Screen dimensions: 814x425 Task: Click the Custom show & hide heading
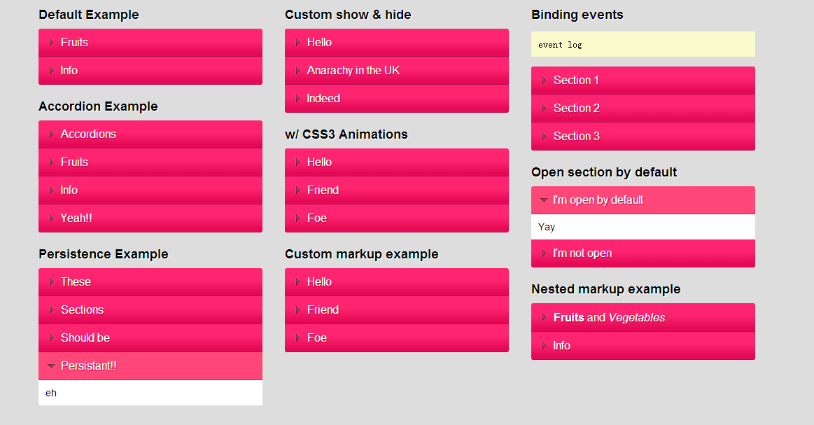(348, 15)
